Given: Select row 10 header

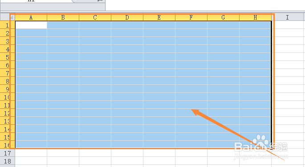Looking at the screenshot, I should 8,97.
